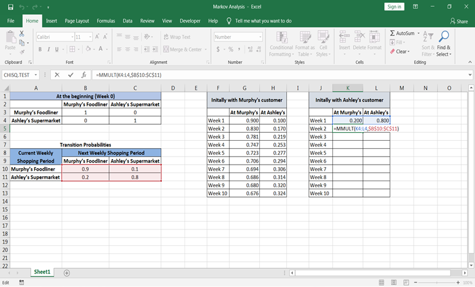
Task: Click the AutoSum button
Action: (x=402, y=33)
